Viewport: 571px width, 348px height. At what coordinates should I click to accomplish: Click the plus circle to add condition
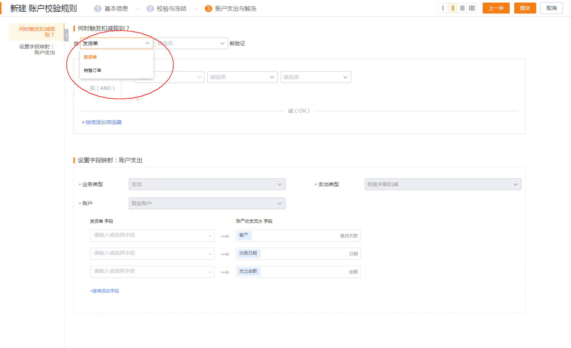(x=138, y=99)
